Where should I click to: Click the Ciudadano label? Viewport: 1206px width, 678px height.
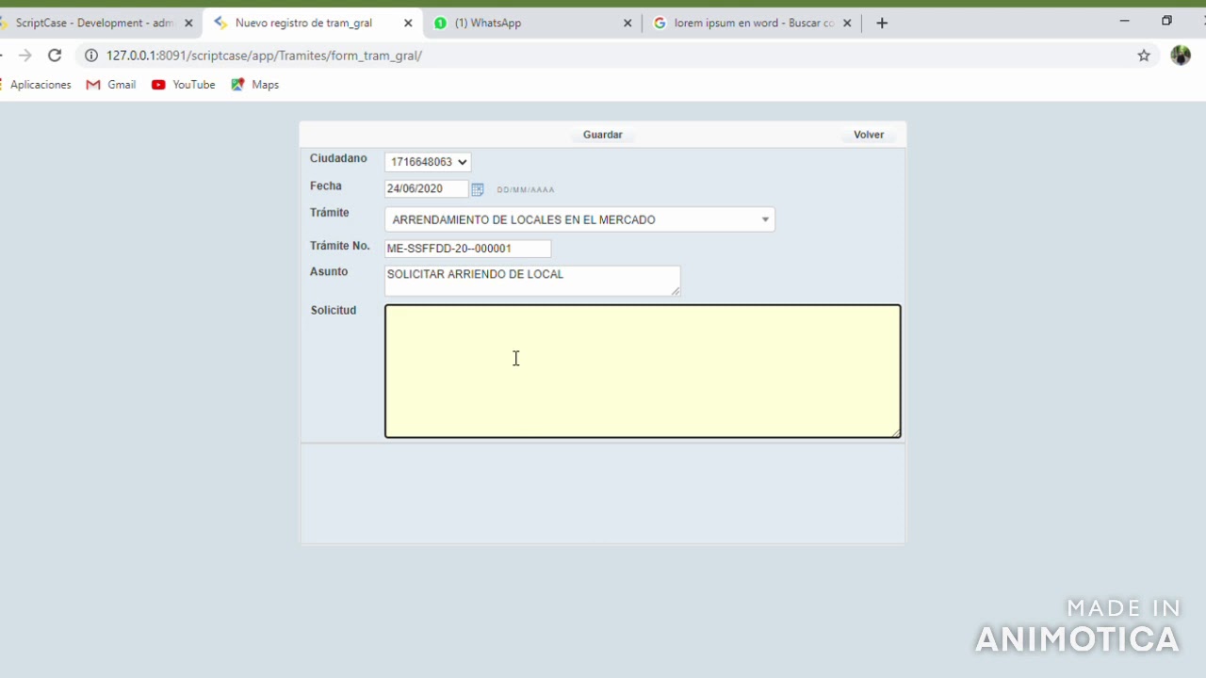click(x=338, y=158)
